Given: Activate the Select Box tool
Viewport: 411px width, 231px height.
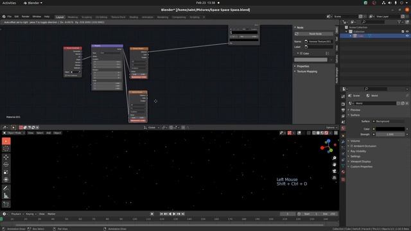Looking at the screenshot, I should point(6,141).
